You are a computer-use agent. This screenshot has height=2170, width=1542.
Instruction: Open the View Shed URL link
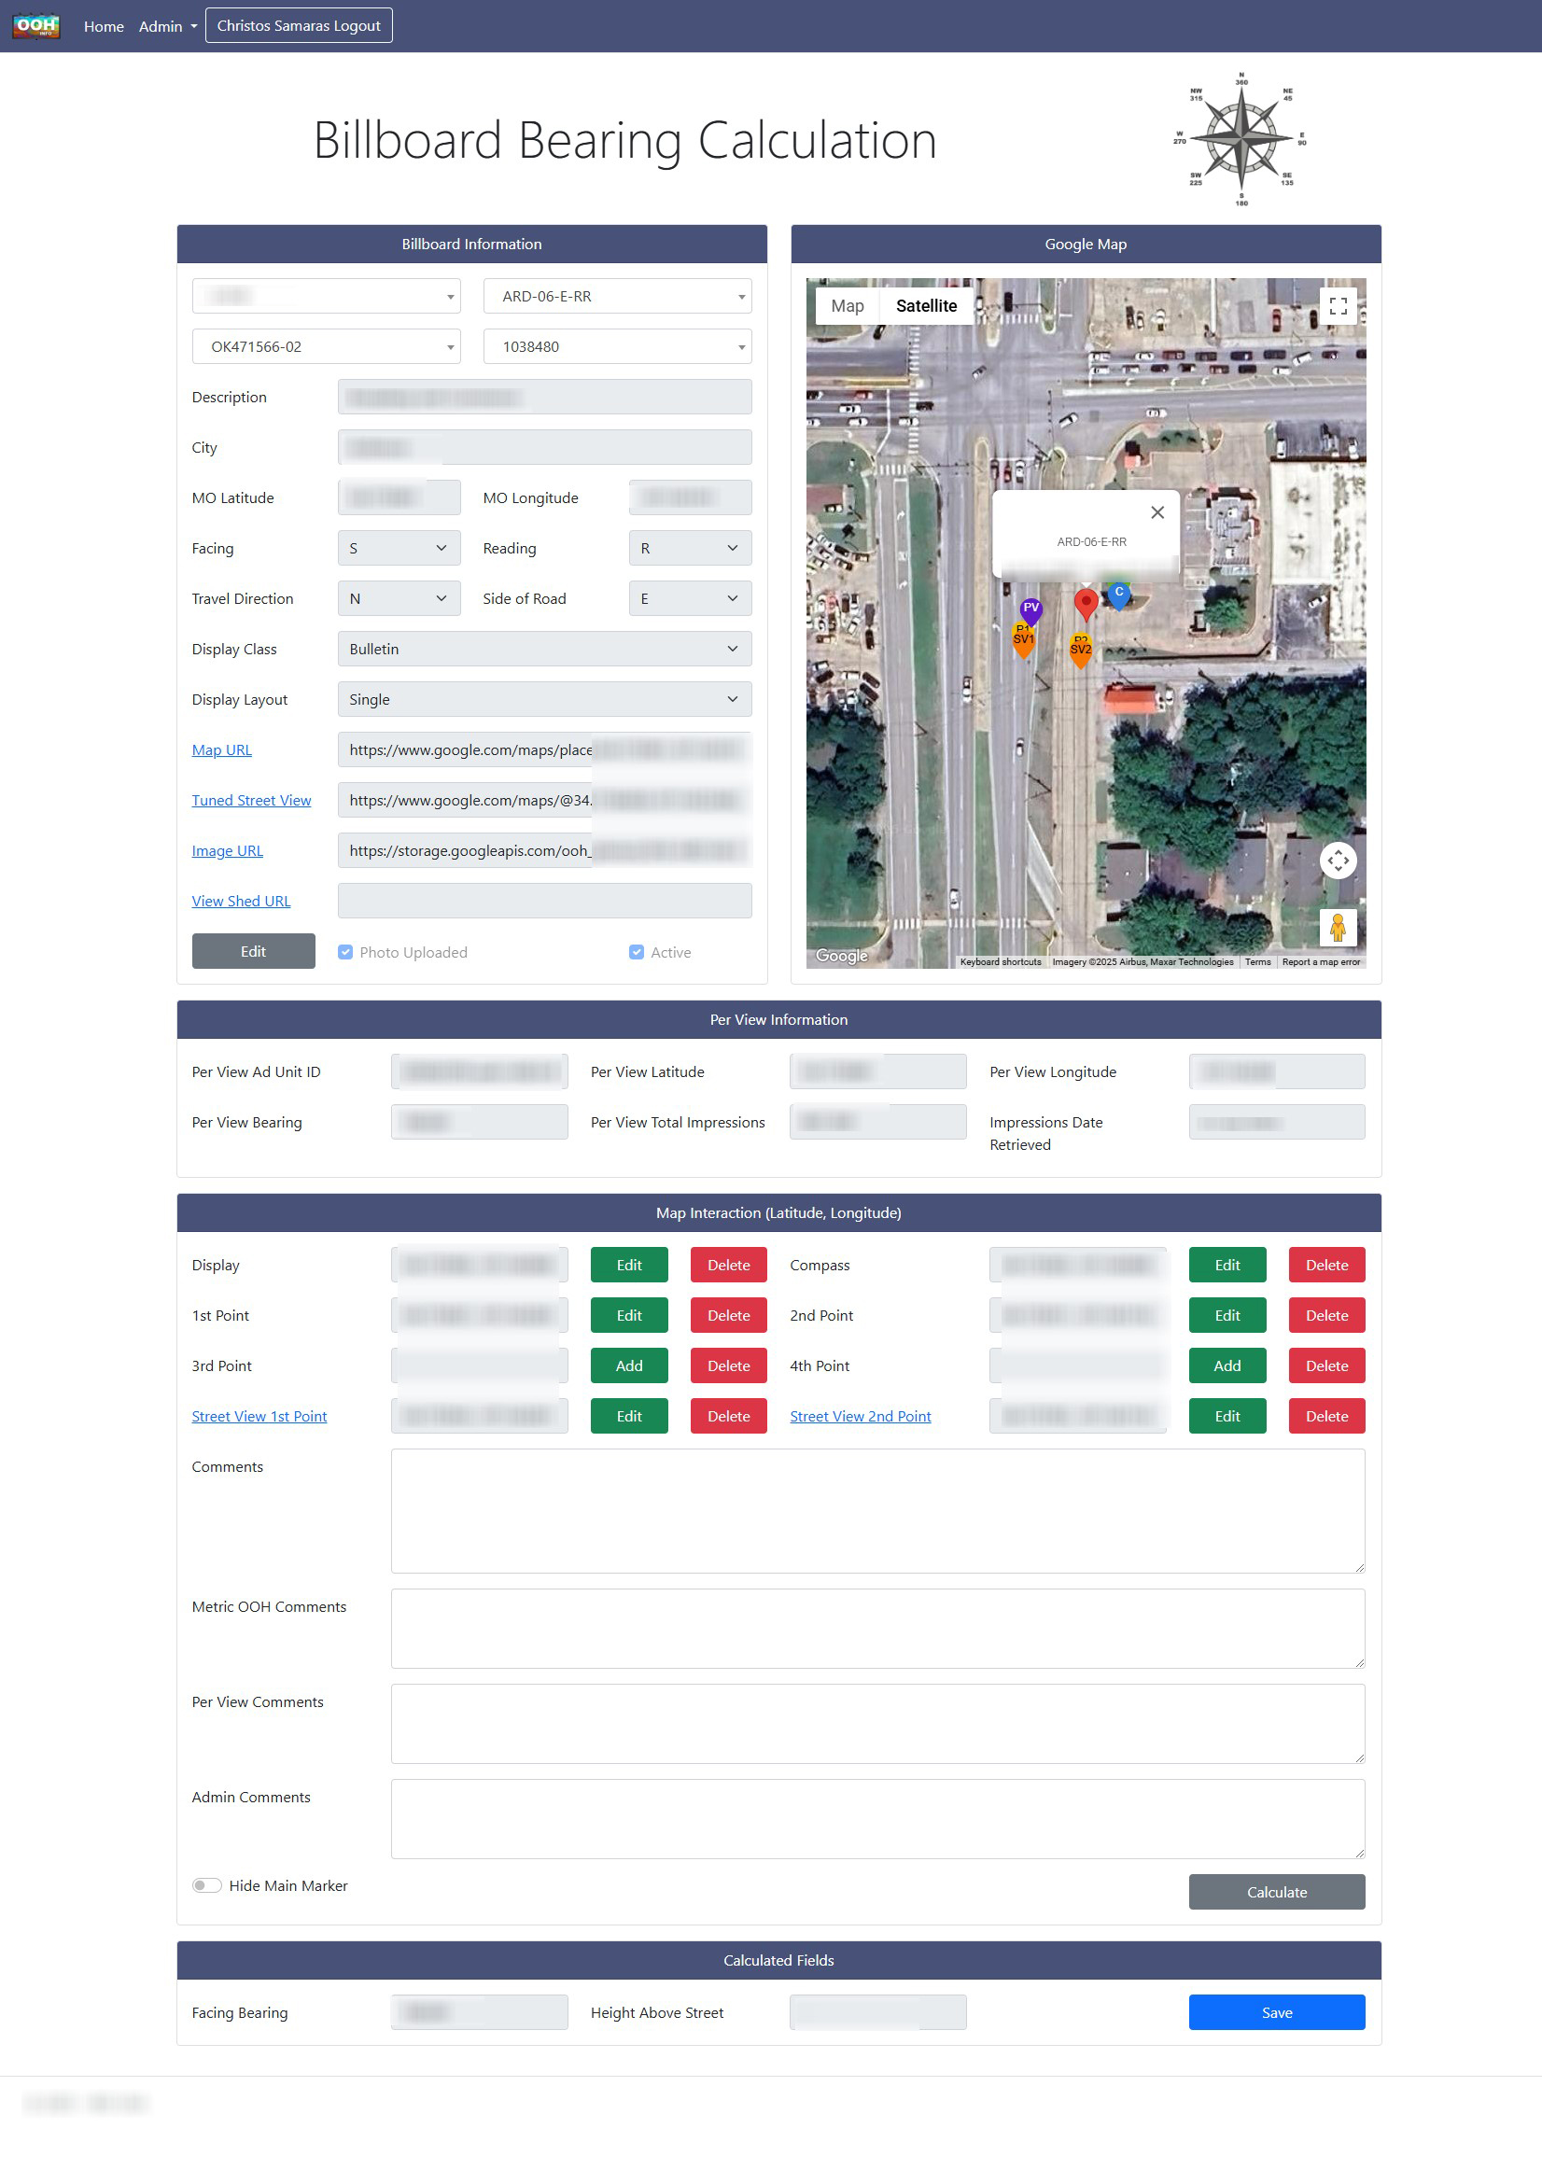click(241, 901)
